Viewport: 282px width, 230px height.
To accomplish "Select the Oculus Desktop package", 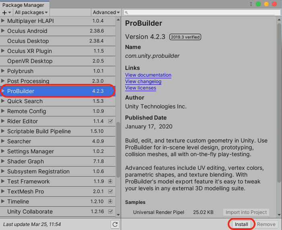I will 58,41.
